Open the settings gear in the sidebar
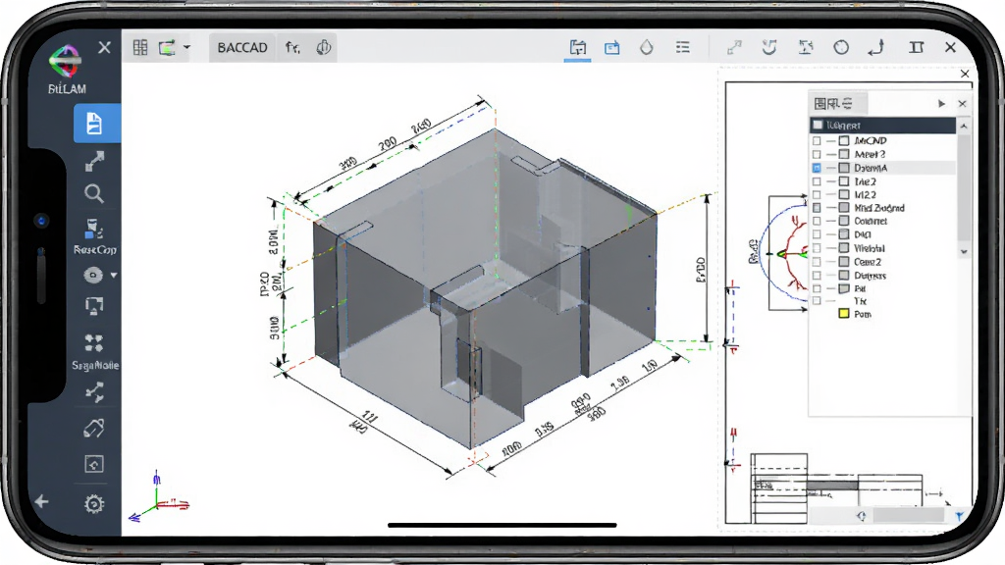 coord(94,504)
